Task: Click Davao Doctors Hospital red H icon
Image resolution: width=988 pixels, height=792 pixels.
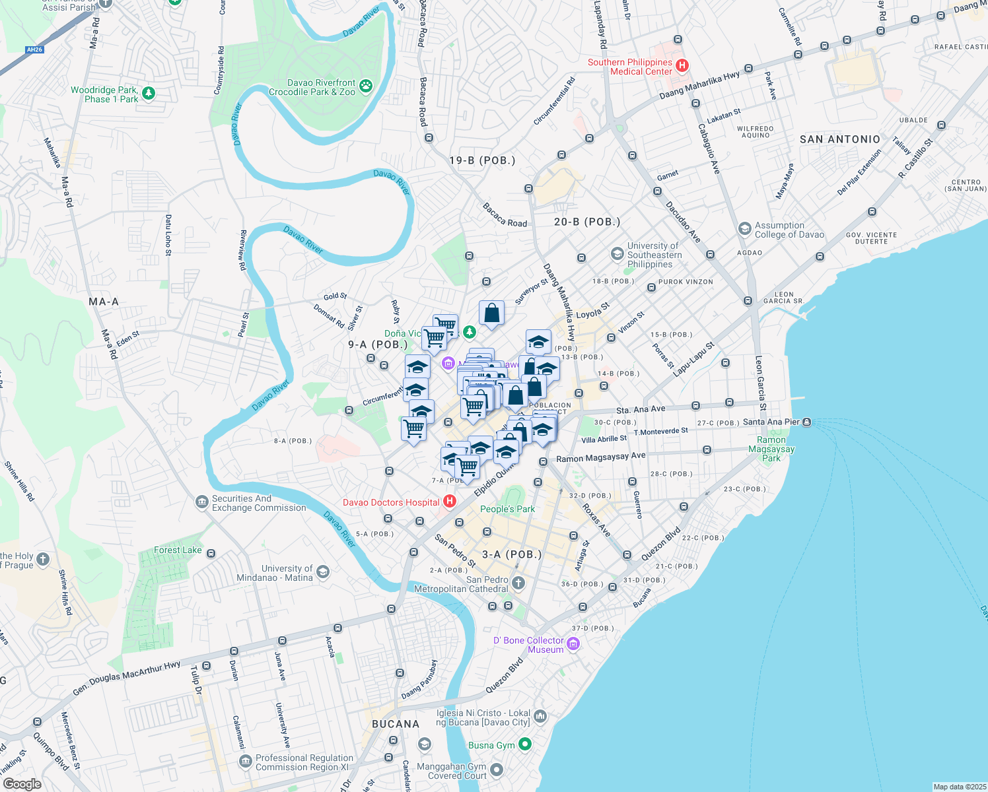Action: pyautogui.click(x=450, y=502)
